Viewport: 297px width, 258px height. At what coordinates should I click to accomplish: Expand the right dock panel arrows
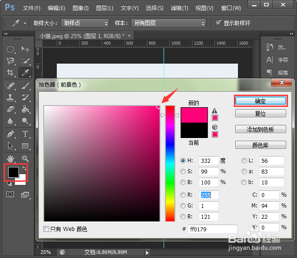291,34
